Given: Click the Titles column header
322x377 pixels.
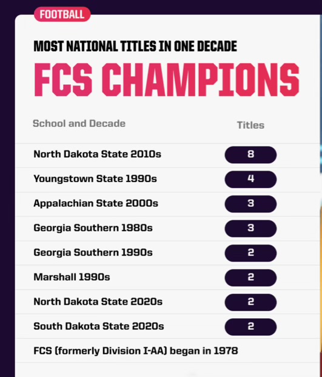Looking at the screenshot, I should click(250, 125).
